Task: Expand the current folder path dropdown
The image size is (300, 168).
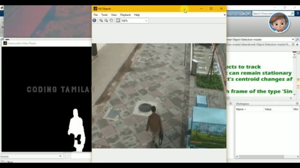Action: (x=293, y=39)
